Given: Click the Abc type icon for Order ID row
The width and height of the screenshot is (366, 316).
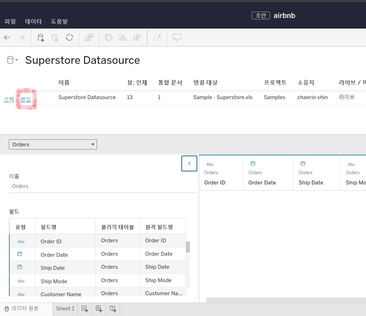Looking at the screenshot, I should tap(21, 242).
